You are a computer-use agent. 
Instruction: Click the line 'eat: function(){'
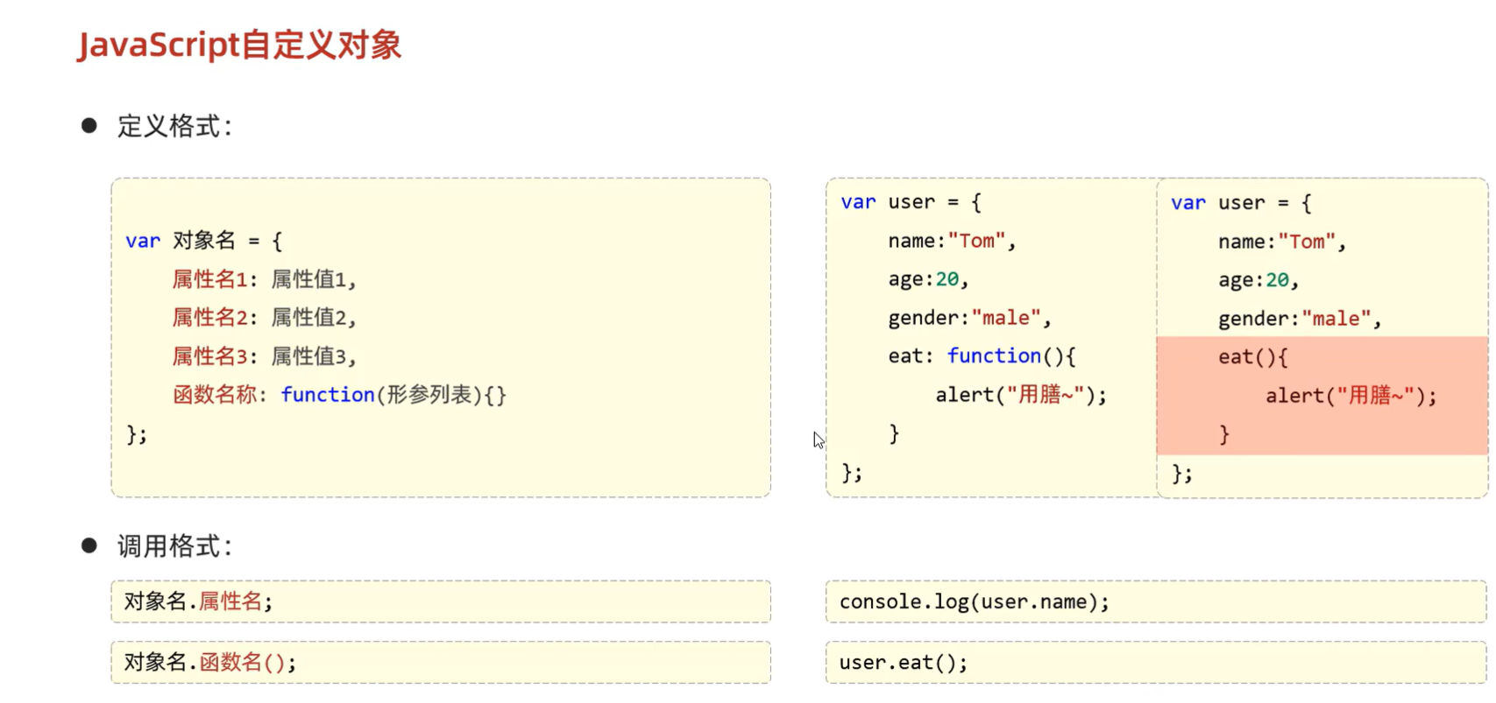point(982,356)
